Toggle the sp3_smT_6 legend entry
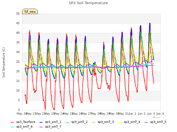This screenshot has width=177, height=132. pos(22,127)
